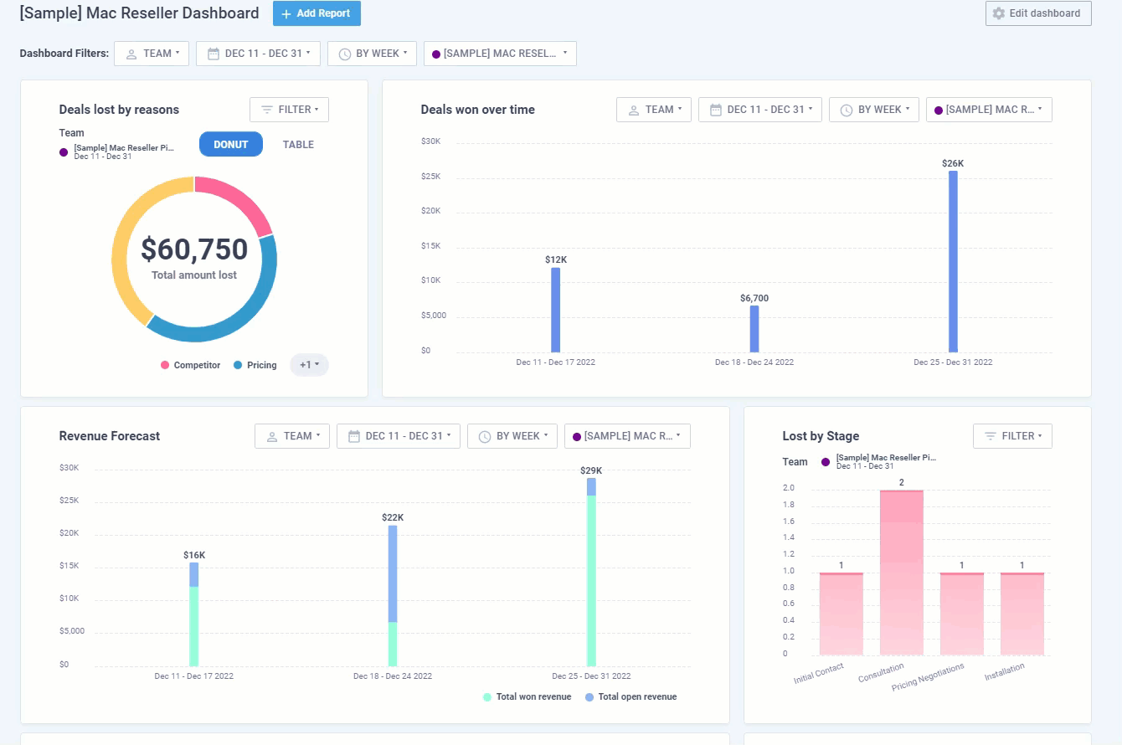Switch Deals lost view to Table
Image resolution: width=1122 pixels, height=745 pixels.
298,145
